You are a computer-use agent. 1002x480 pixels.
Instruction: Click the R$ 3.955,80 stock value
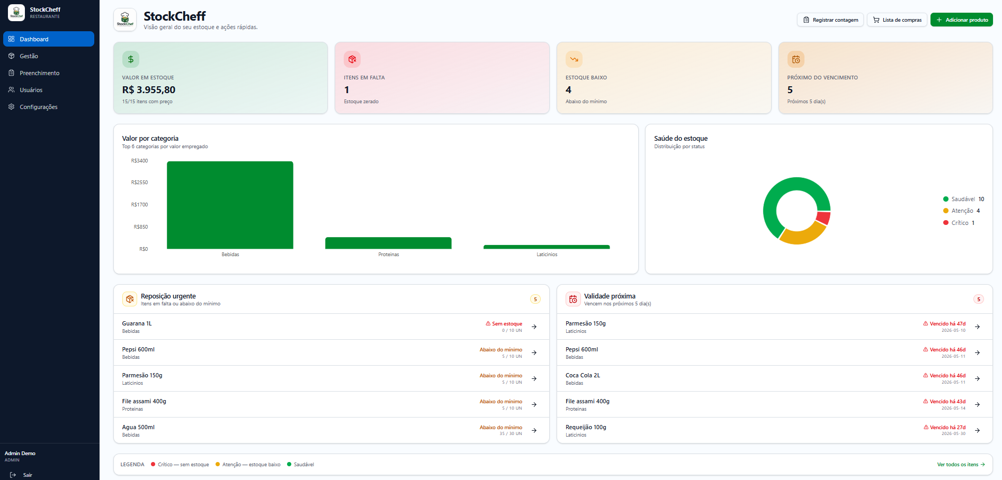coord(149,90)
